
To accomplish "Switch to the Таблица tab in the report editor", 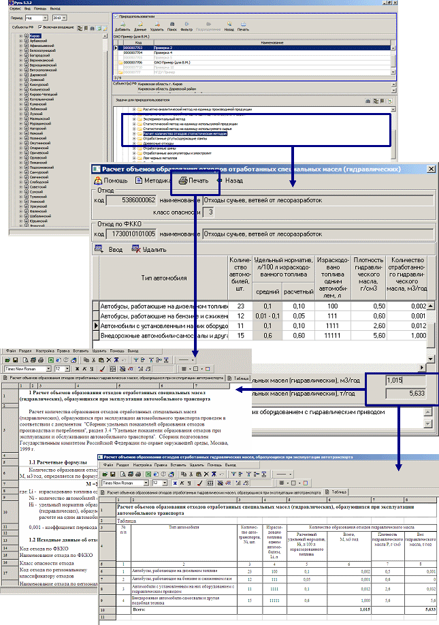I will 240,378.
